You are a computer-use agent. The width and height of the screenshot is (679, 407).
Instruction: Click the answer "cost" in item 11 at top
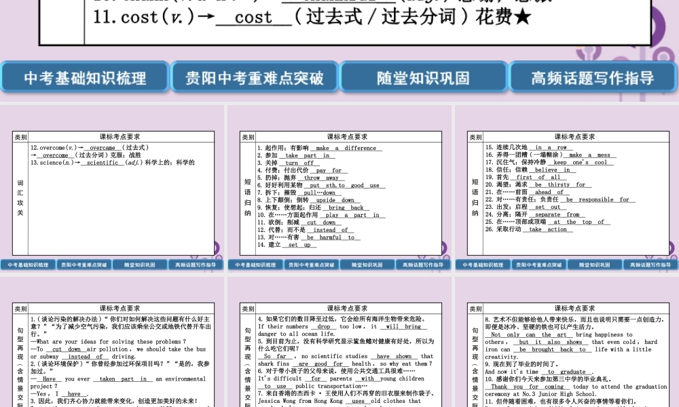coord(254,18)
